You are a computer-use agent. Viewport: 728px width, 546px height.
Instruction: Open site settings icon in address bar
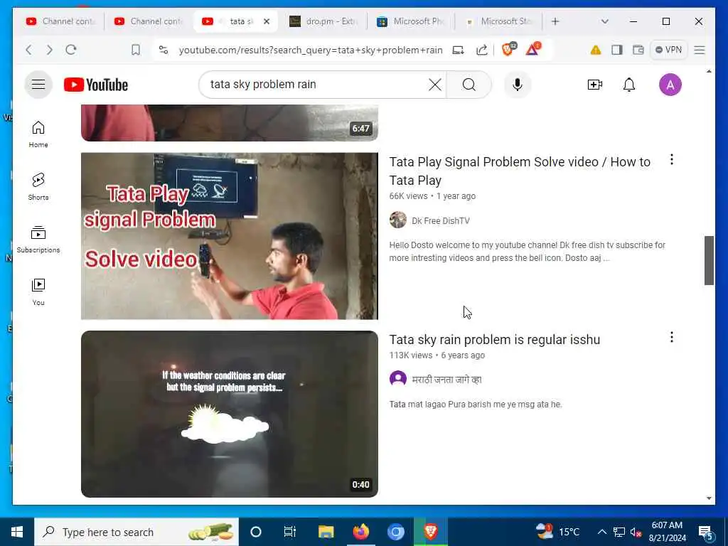tap(163, 50)
